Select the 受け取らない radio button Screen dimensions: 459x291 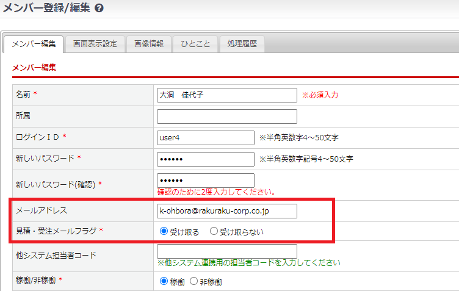pos(214,232)
